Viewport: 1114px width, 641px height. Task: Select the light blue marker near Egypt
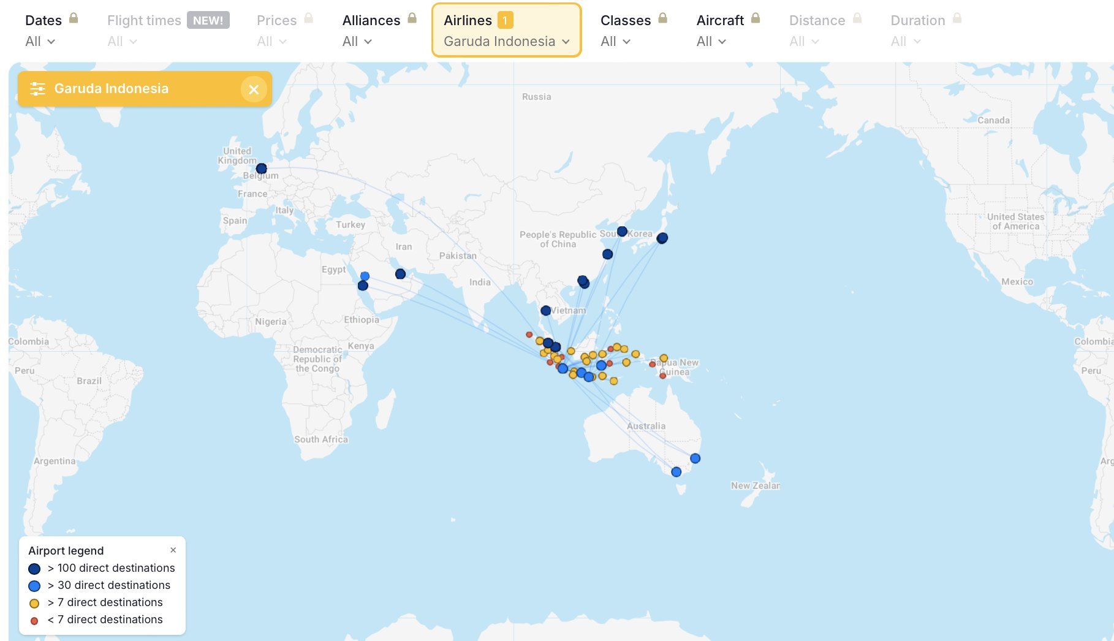365,276
